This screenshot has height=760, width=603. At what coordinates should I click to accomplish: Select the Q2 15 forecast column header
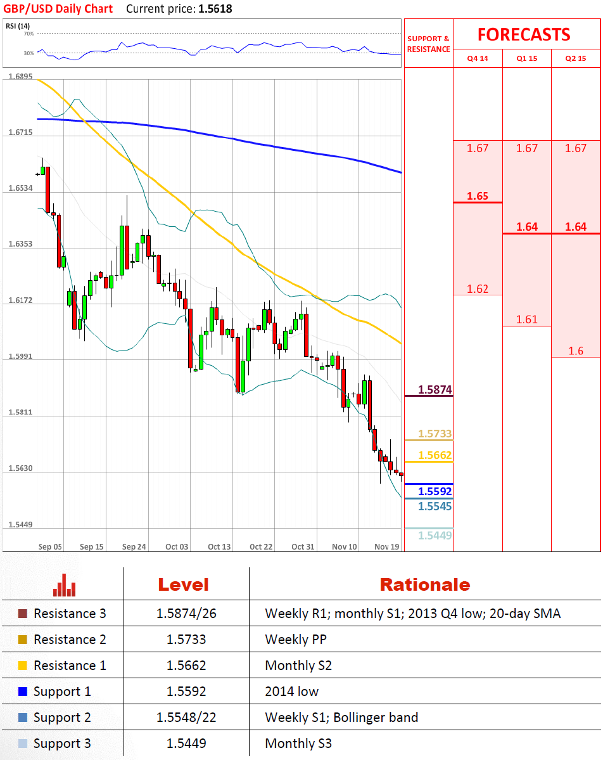tap(576, 59)
